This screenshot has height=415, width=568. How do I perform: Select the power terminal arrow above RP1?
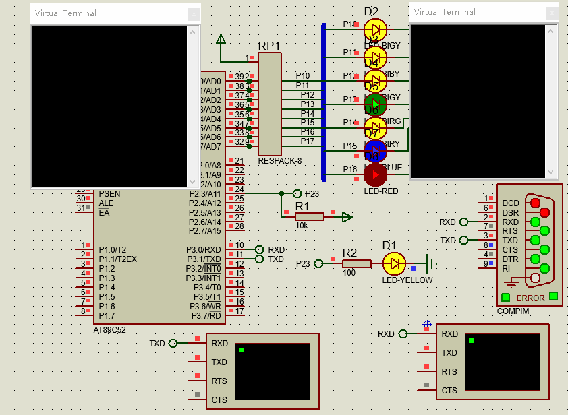click(221, 40)
